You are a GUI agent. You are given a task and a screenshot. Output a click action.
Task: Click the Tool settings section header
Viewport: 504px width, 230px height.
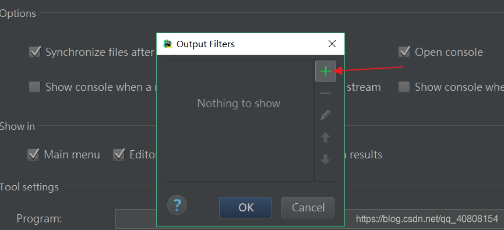point(29,187)
